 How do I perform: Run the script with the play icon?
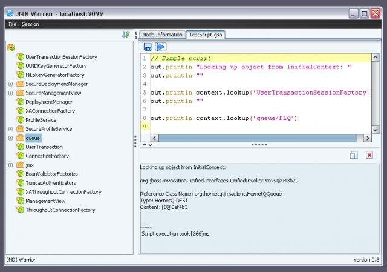coord(161,47)
